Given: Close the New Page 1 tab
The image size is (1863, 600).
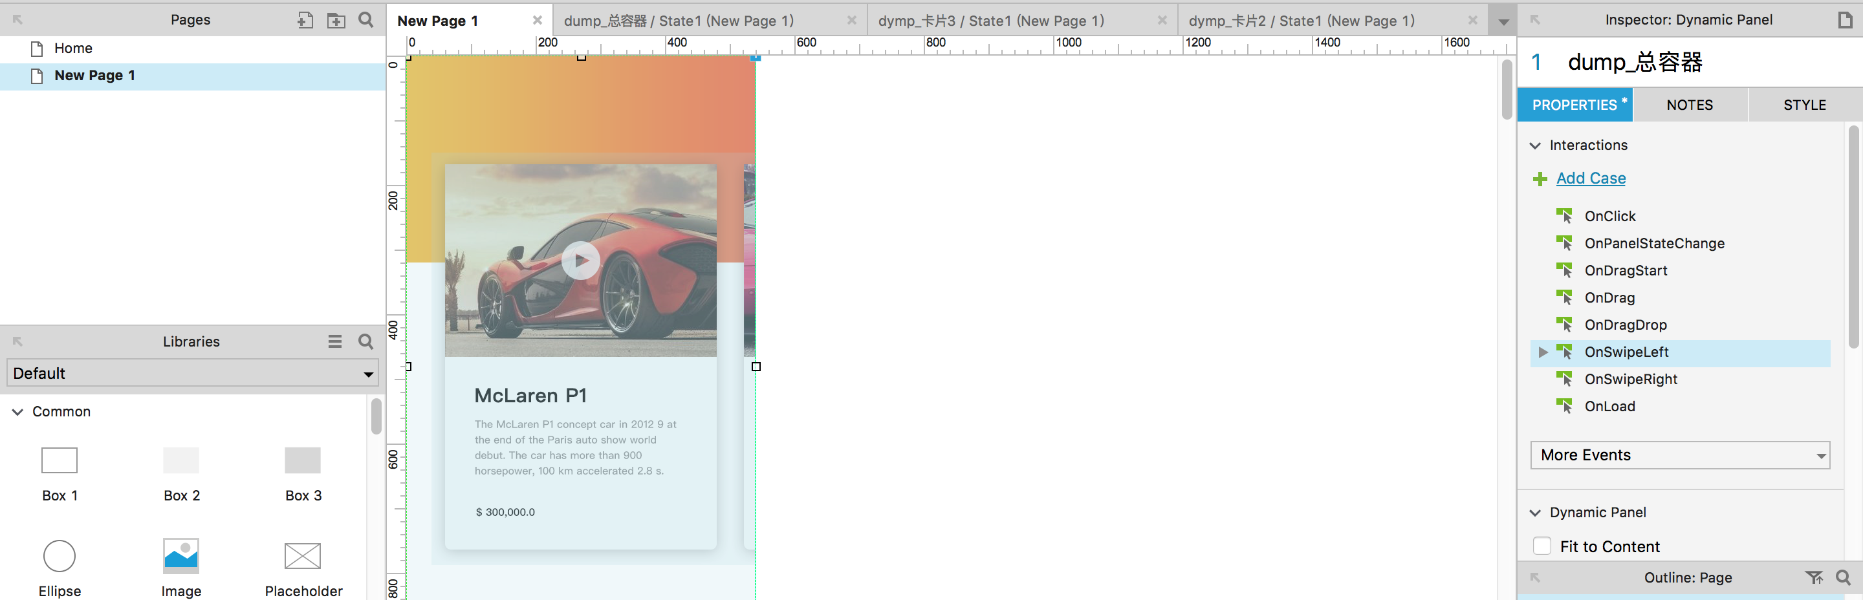Looking at the screenshot, I should (x=538, y=20).
